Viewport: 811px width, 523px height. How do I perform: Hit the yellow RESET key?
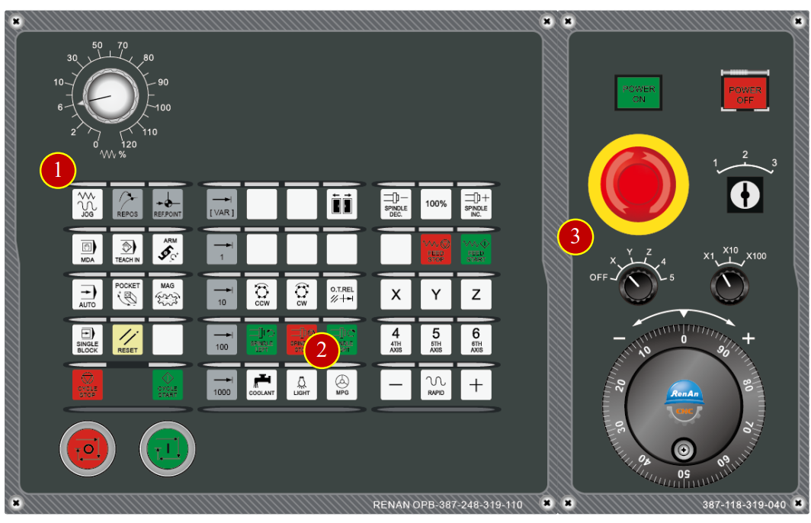click(x=127, y=339)
